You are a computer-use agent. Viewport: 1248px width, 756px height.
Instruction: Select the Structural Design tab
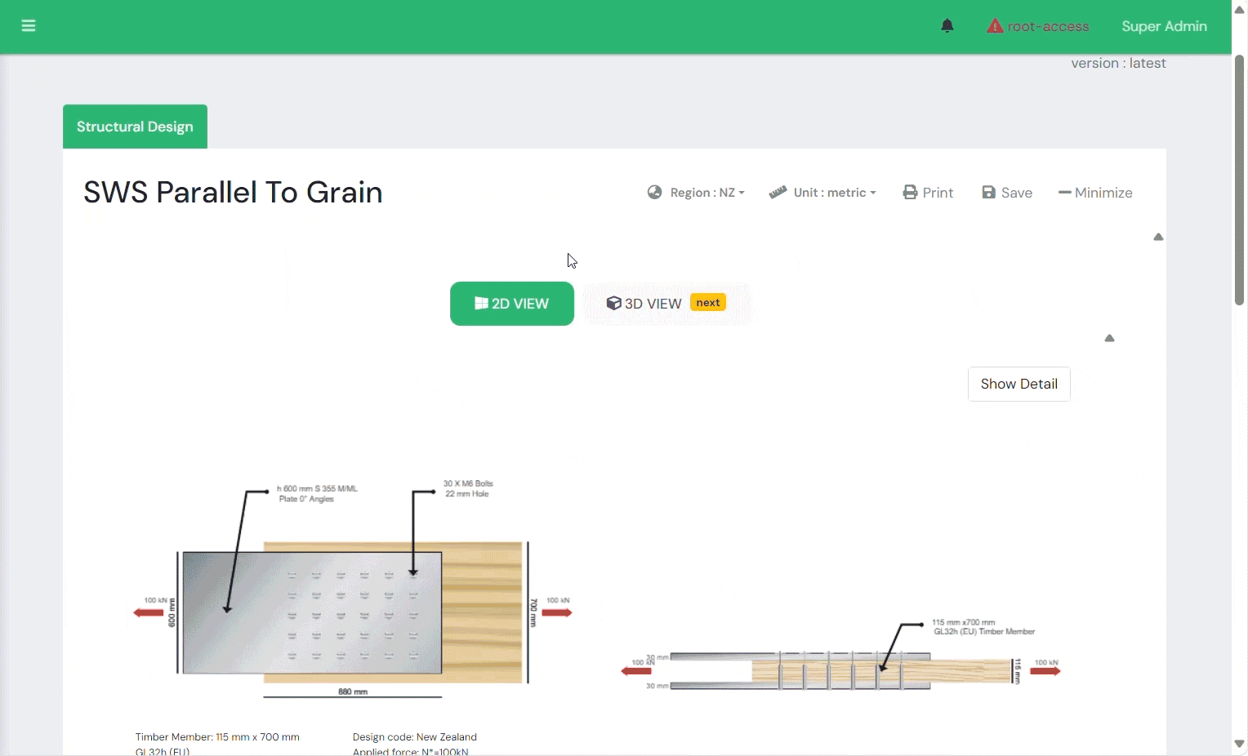[135, 127]
